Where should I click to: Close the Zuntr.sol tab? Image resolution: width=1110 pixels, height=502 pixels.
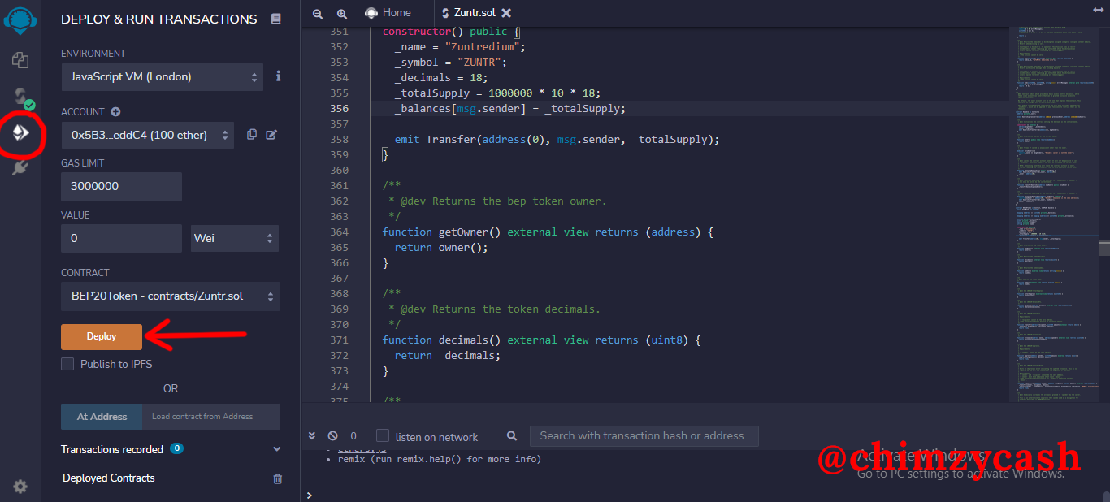click(506, 13)
